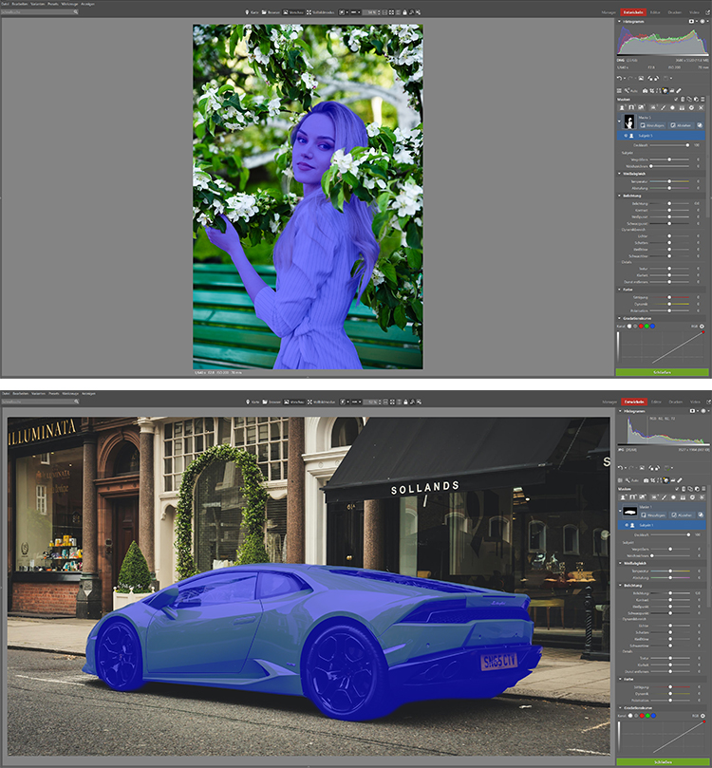Switch to the Editor tab in portrait window
Image resolution: width=712 pixels, height=768 pixels.
tap(655, 12)
